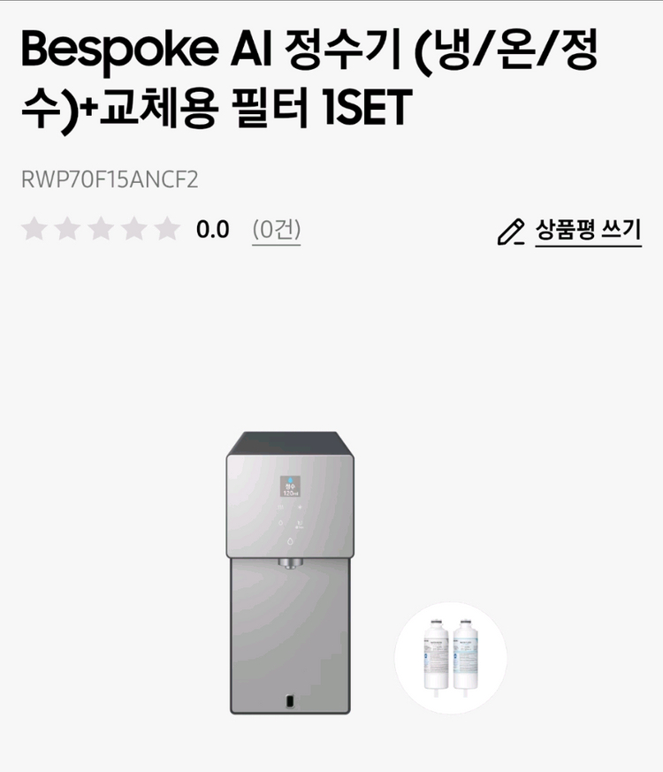Click the purifier's dark top cover
The height and width of the screenshot is (772, 663).
pyautogui.click(x=290, y=443)
